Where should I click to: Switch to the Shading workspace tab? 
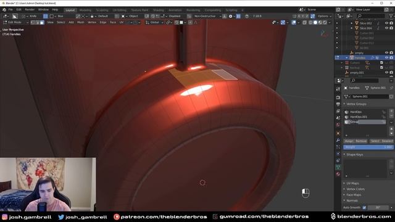(159, 10)
